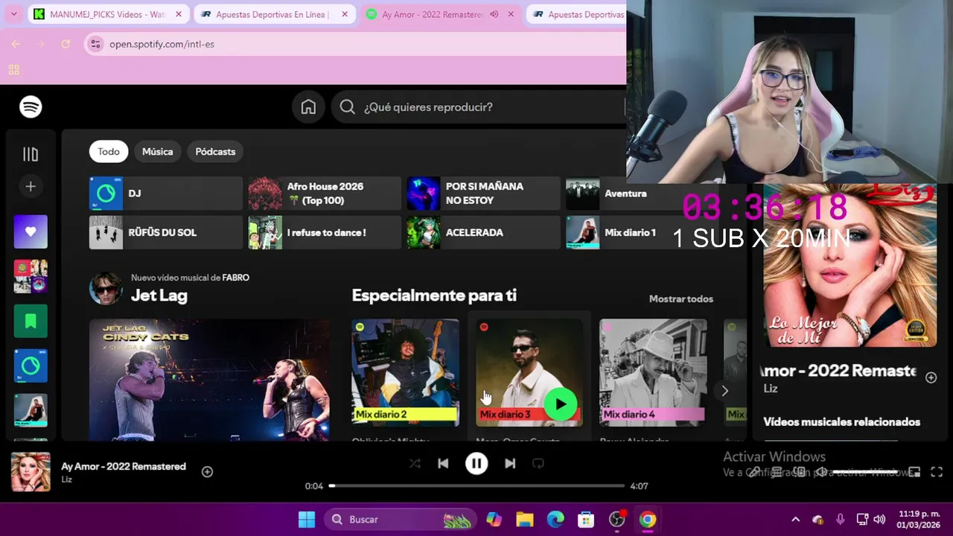
Task: Open the green bookmark Episodes tile in sidebar
Action: click(31, 321)
